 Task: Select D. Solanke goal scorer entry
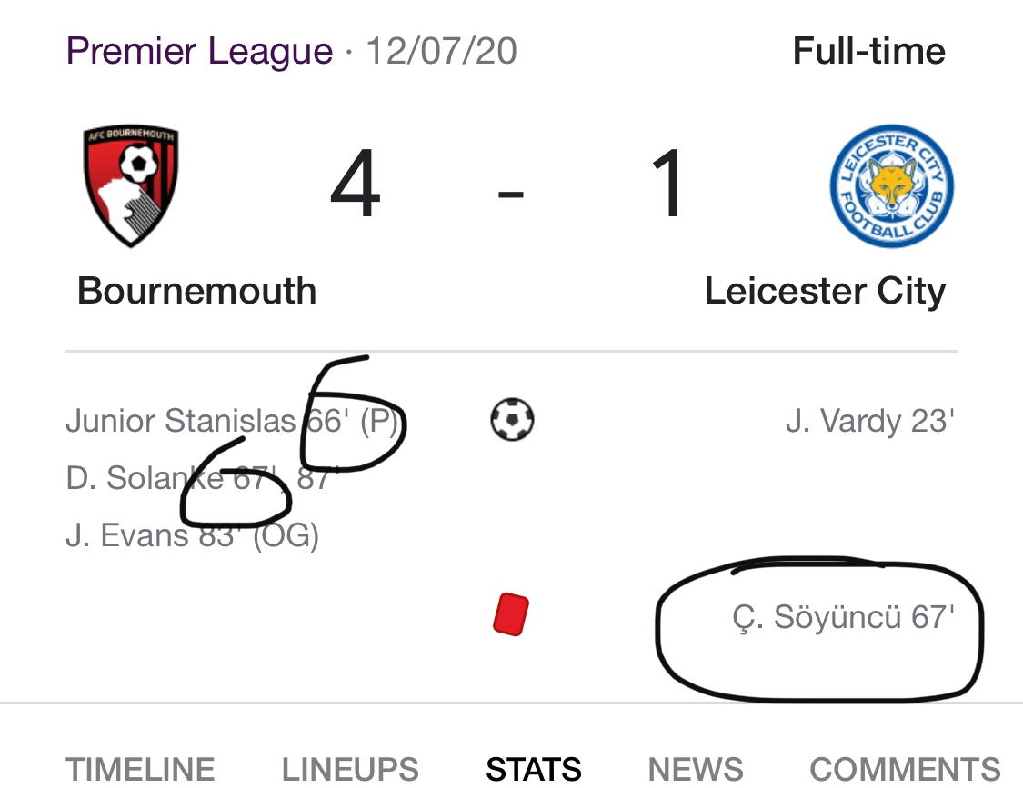(202, 478)
